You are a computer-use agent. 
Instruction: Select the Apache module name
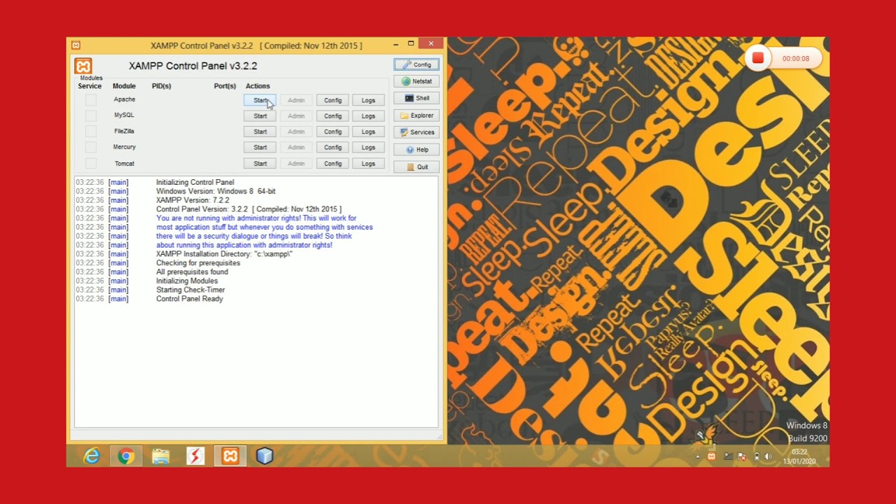(x=125, y=99)
